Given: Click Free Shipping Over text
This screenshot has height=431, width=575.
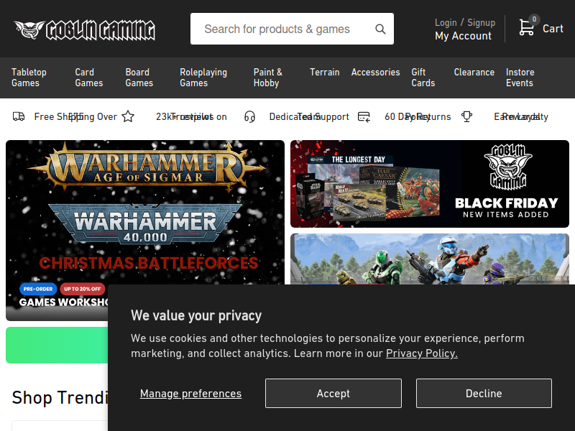Looking at the screenshot, I should pyautogui.click(x=75, y=116).
